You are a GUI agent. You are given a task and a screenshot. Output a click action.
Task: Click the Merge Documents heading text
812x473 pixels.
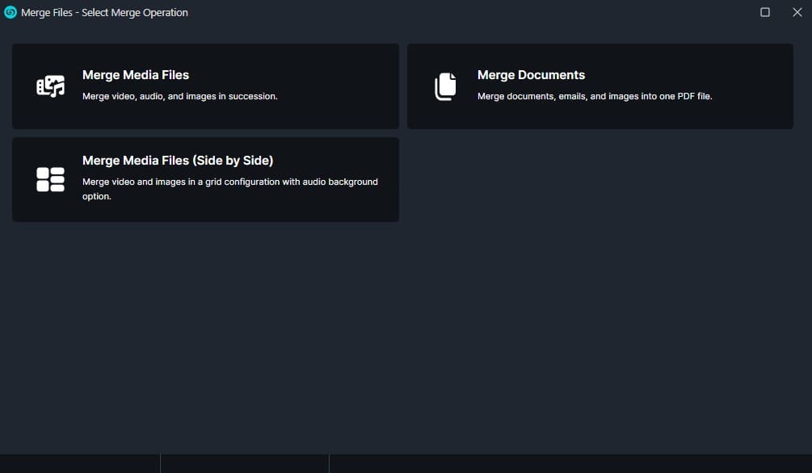tap(531, 74)
